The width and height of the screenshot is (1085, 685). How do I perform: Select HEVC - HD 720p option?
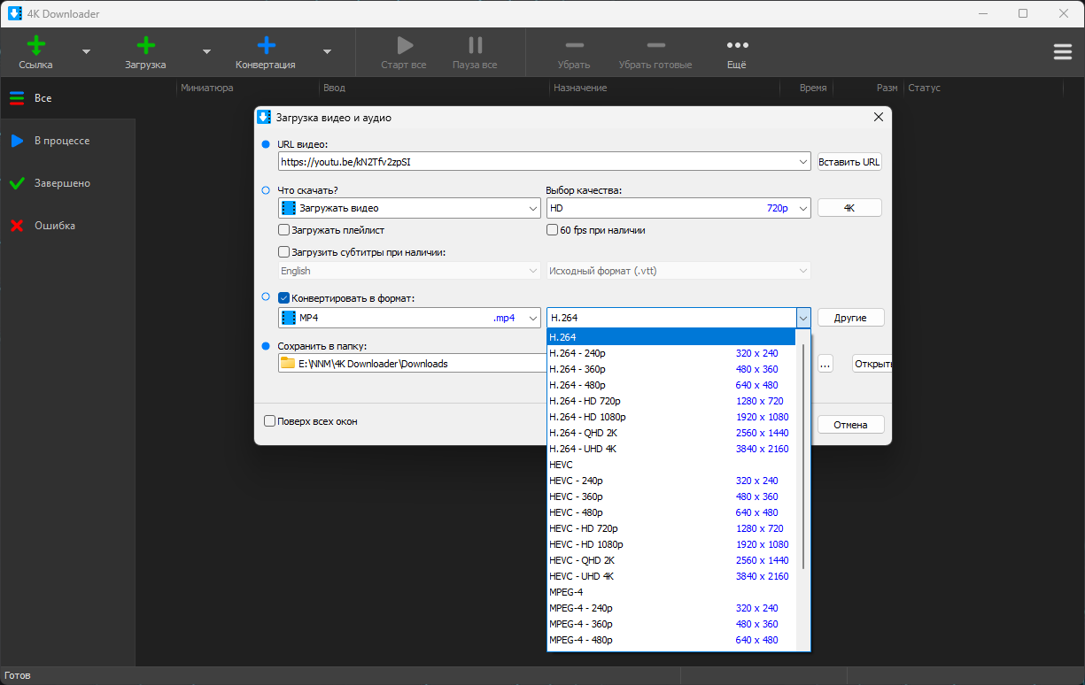[671, 528]
